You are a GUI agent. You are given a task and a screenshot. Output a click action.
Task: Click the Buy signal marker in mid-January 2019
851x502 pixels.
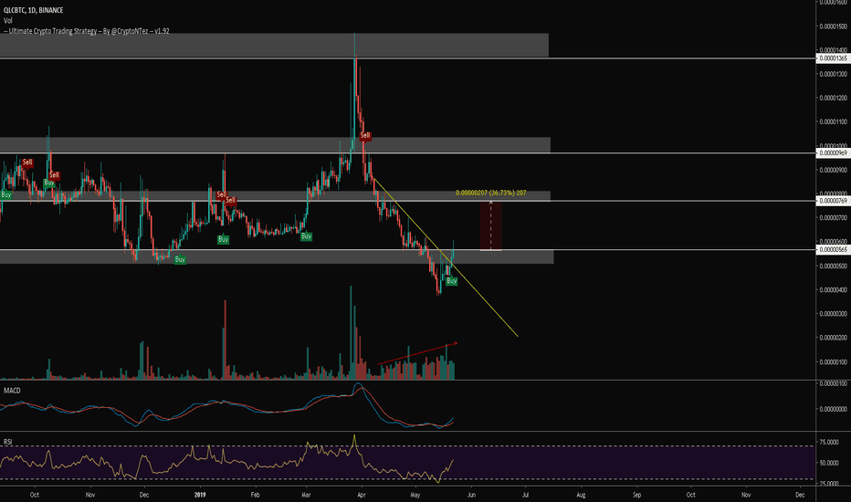[x=223, y=239]
